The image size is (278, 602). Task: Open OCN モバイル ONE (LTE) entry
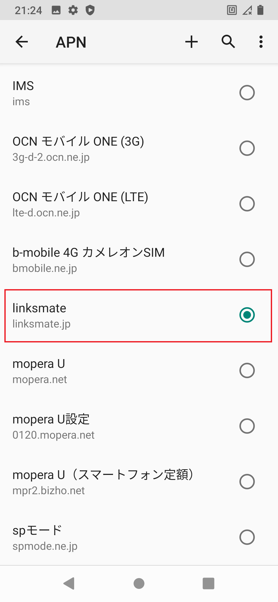(139, 204)
